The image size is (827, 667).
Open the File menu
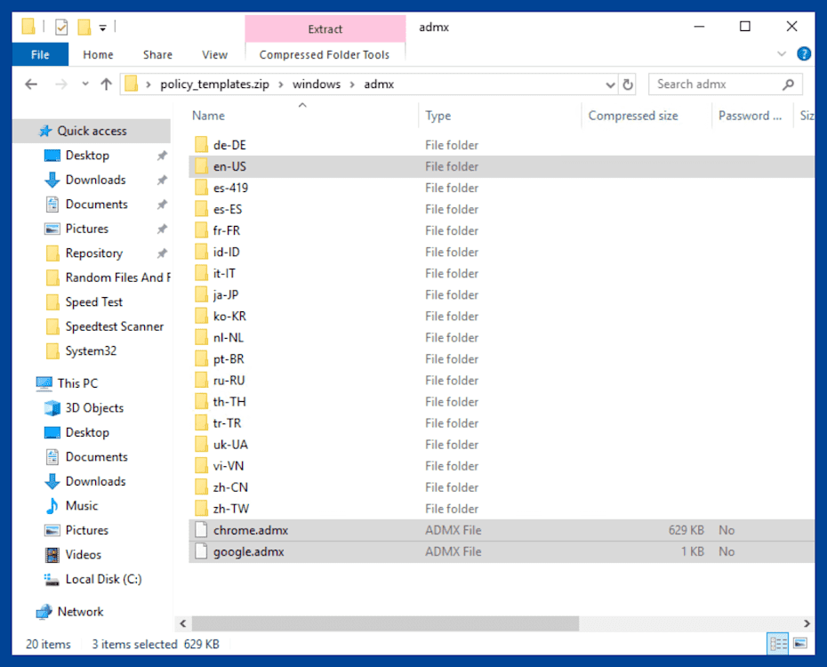(39, 54)
